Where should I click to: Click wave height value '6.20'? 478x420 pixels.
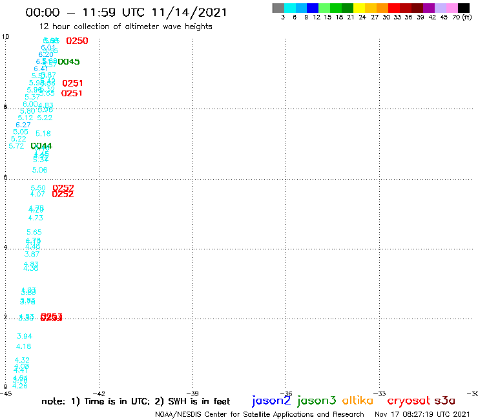point(46,54)
